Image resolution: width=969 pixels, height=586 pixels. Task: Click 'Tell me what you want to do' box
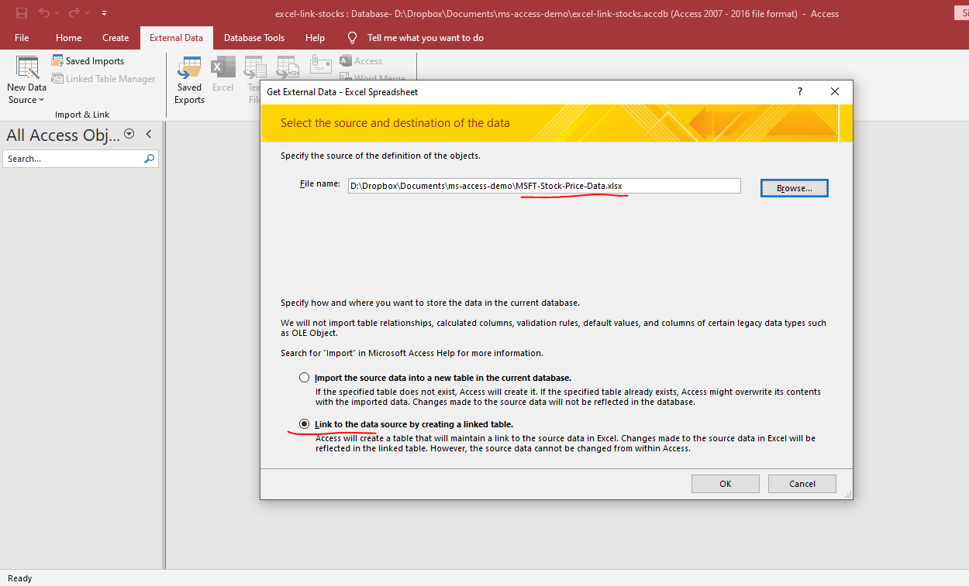425,37
